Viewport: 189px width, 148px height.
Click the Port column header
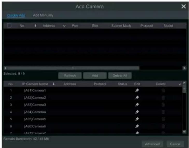tap(75, 26)
